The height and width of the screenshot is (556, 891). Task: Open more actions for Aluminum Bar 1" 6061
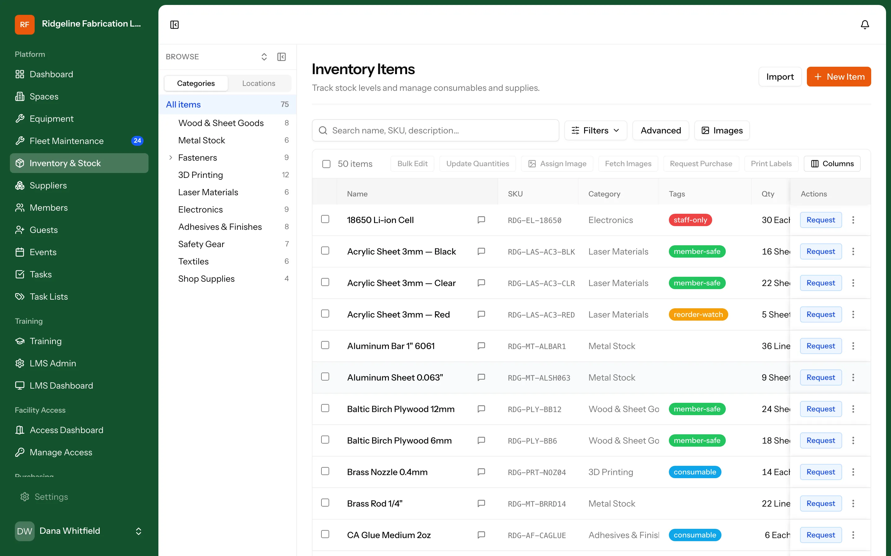click(x=853, y=346)
